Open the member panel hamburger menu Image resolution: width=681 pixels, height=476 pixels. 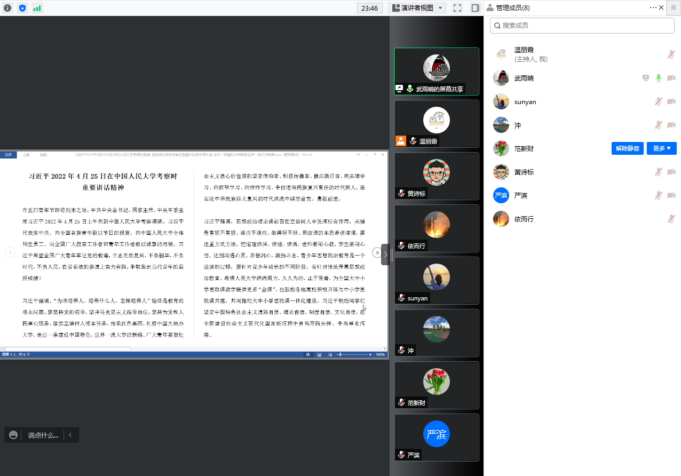[675, 7]
